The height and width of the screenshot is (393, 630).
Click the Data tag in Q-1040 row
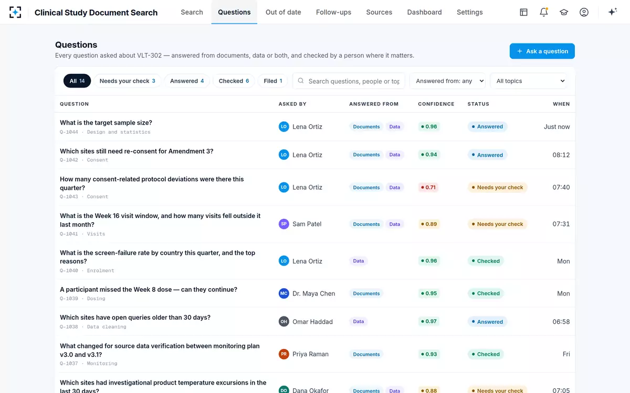(359, 261)
